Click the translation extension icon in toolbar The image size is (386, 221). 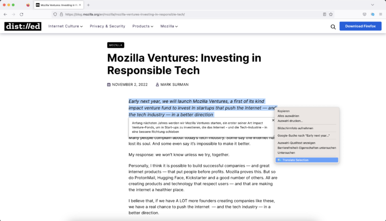(x=372, y=14)
